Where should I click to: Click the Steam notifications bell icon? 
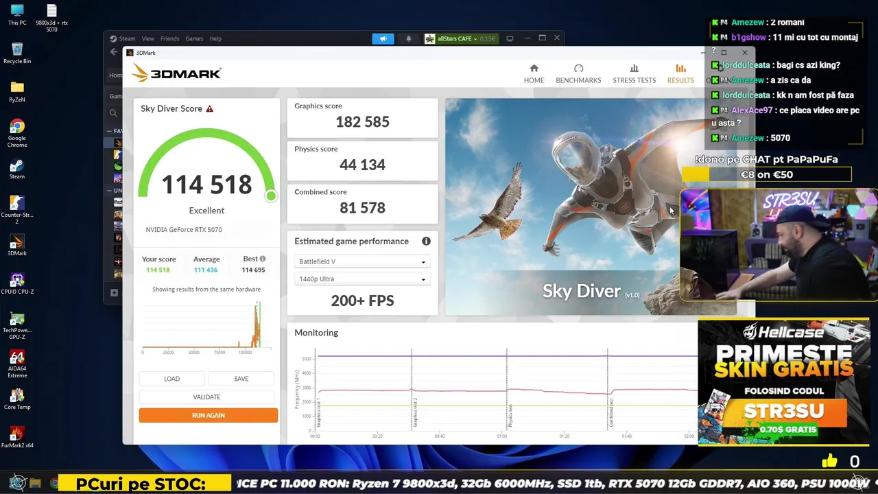pyautogui.click(x=409, y=38)
